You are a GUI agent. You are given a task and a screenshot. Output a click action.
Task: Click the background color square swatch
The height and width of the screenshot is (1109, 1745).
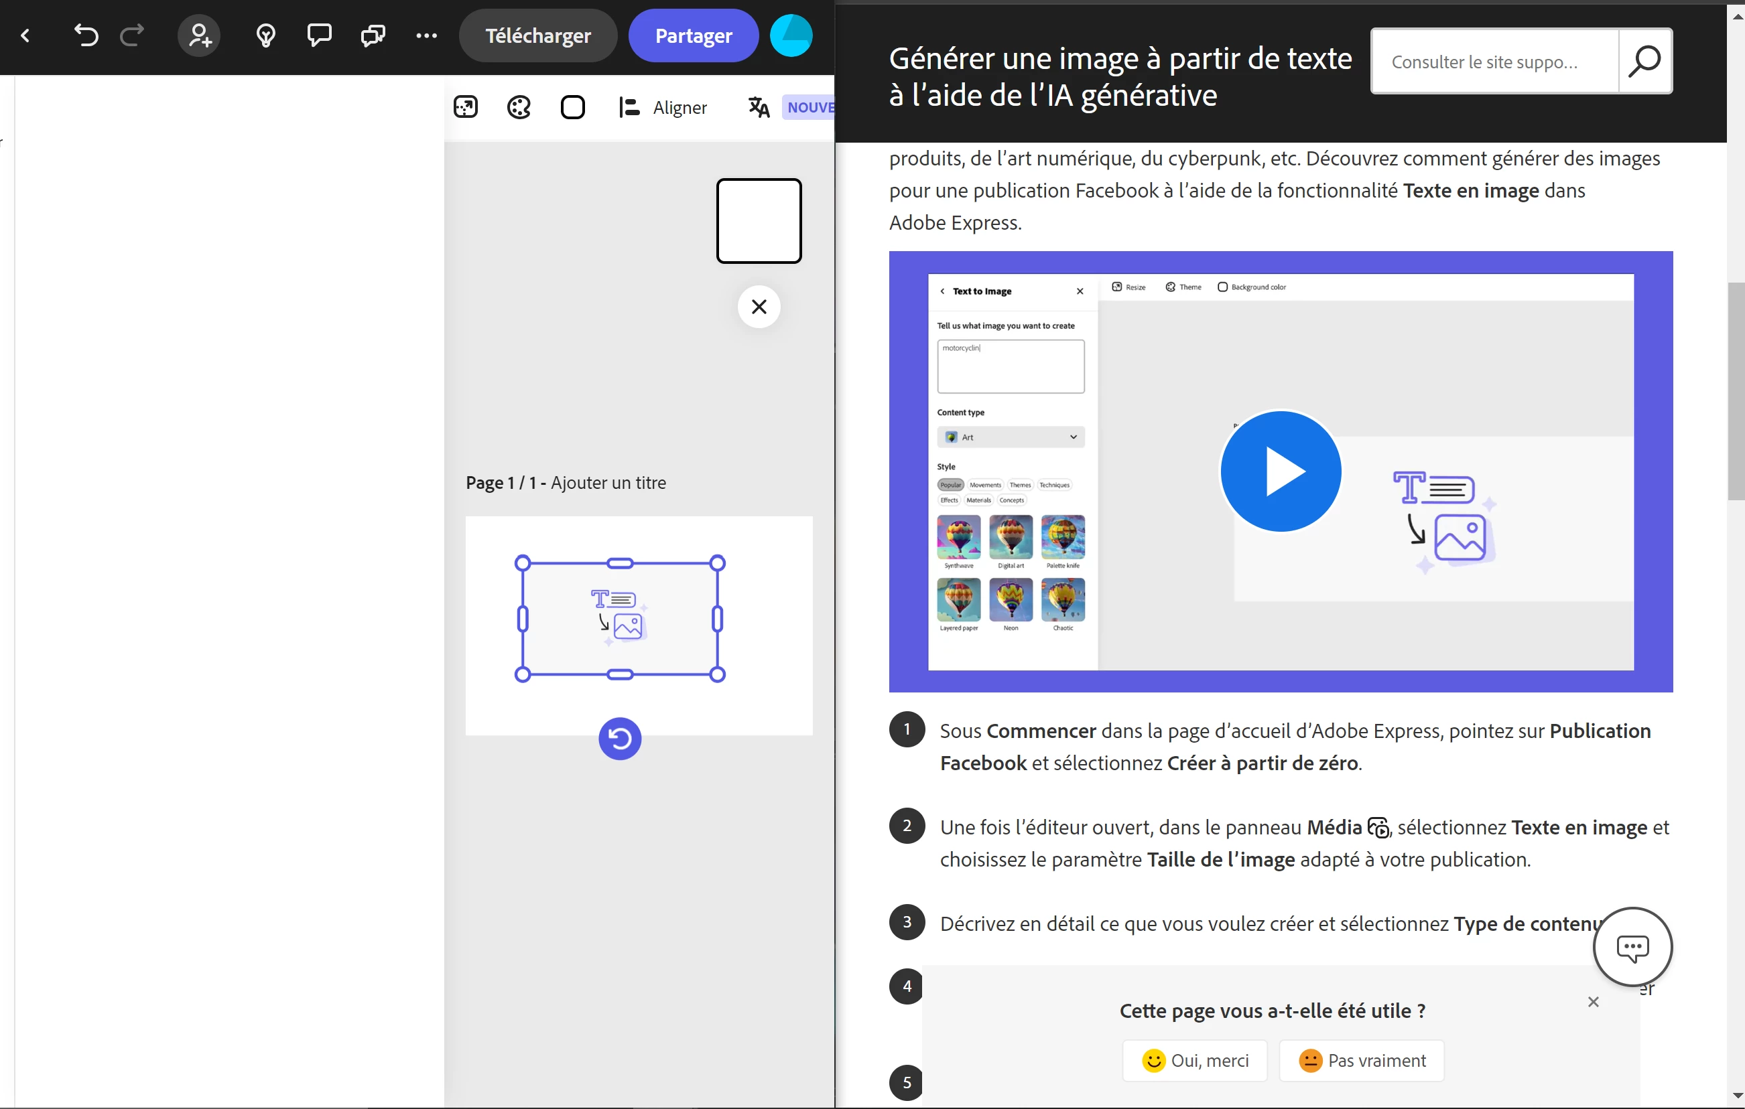click(x=572, y=107)
